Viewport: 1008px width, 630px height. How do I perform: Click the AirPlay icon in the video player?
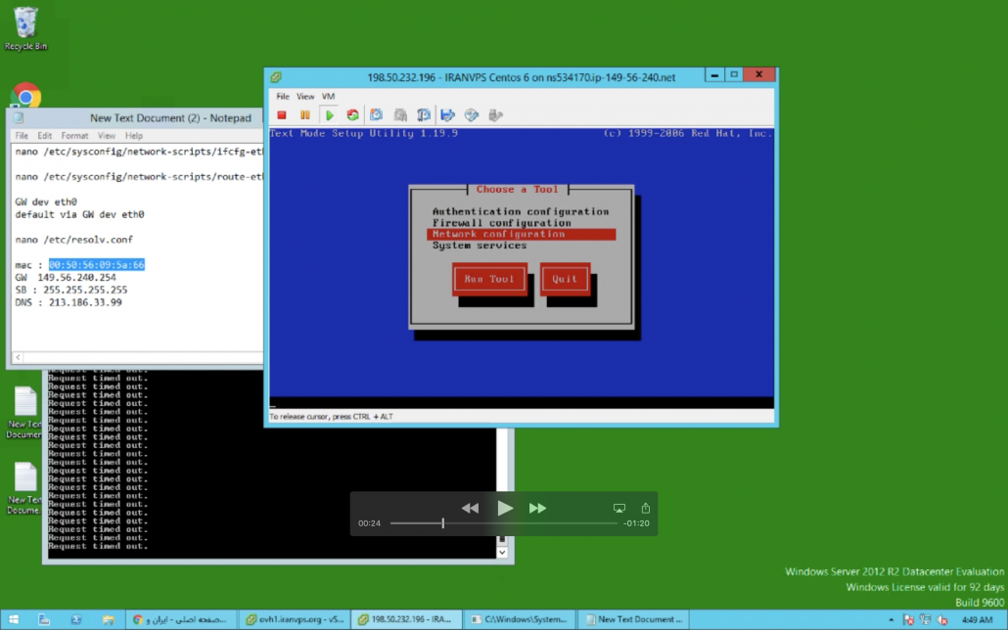[x=619, y=508]
